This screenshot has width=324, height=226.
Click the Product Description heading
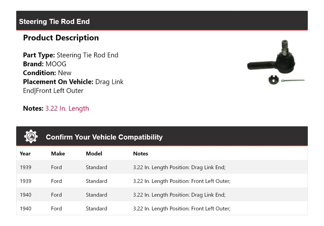click(61, 38)
